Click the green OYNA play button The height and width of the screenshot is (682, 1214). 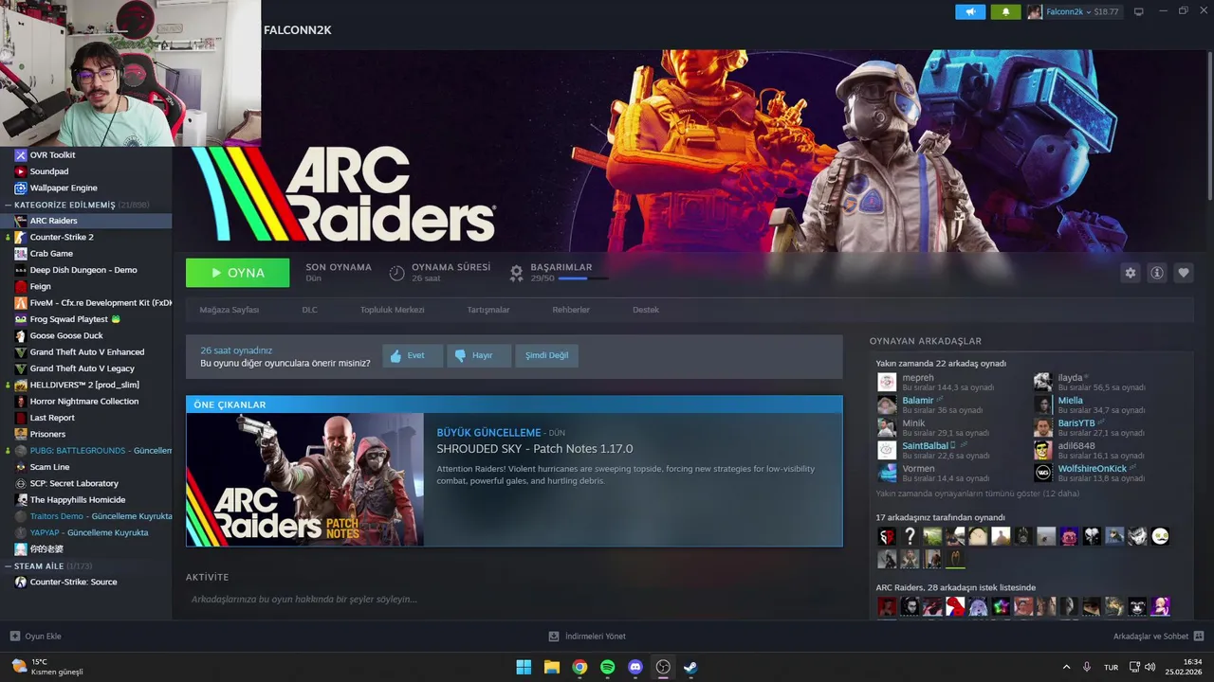coord(238,273)
